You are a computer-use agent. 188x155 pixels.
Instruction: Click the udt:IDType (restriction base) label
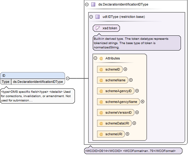point(124,17)
